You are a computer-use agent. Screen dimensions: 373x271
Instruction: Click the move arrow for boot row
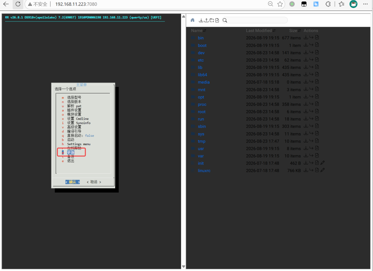coord(311,45)
